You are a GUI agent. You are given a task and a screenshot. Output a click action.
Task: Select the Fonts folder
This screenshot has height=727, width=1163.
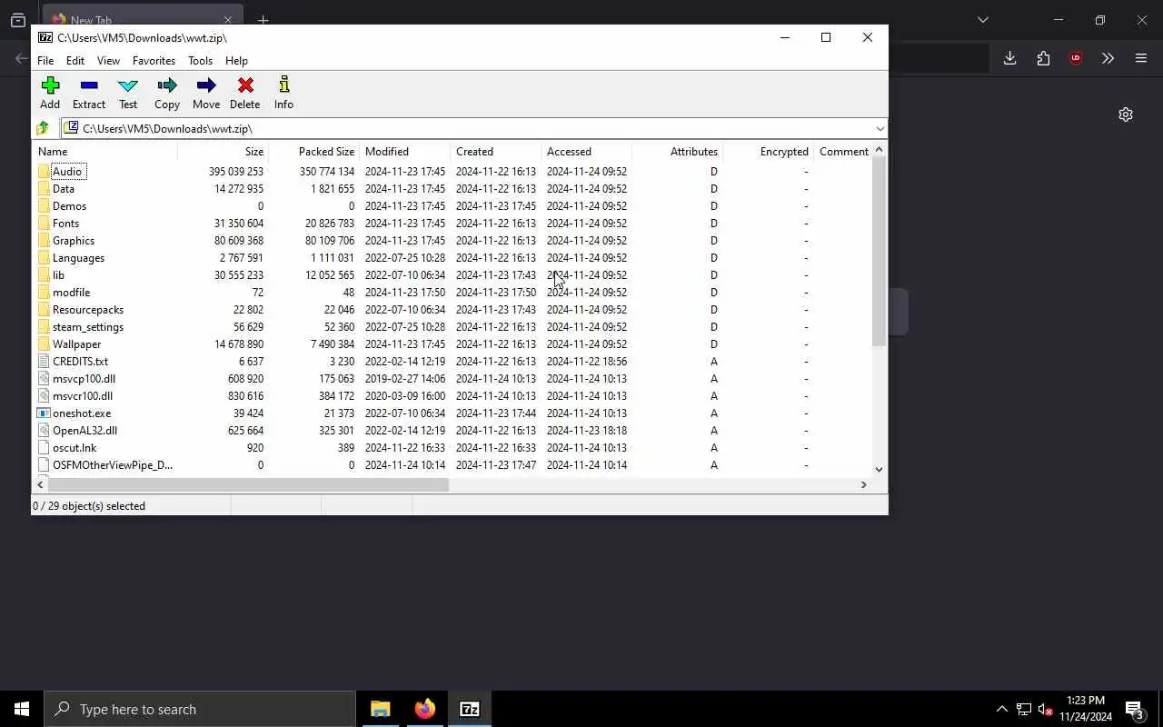pyautogui.click(x=66, y=223)
